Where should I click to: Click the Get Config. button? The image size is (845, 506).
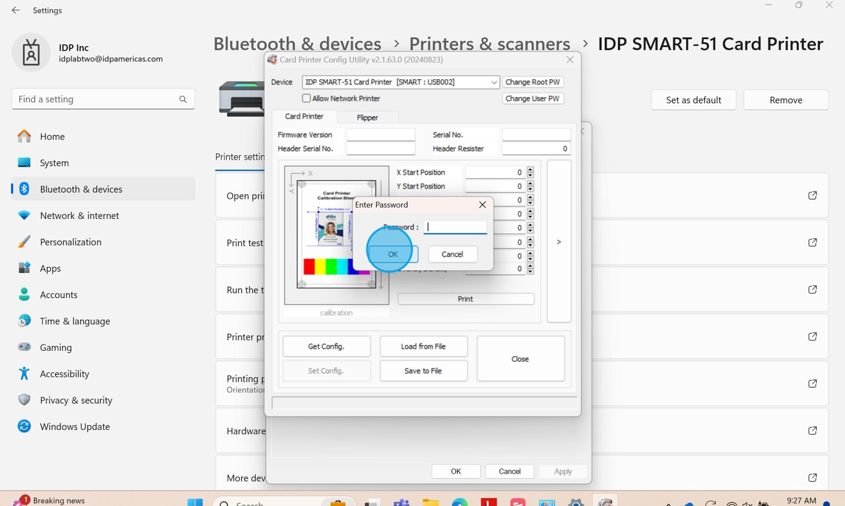pos(326,346)
